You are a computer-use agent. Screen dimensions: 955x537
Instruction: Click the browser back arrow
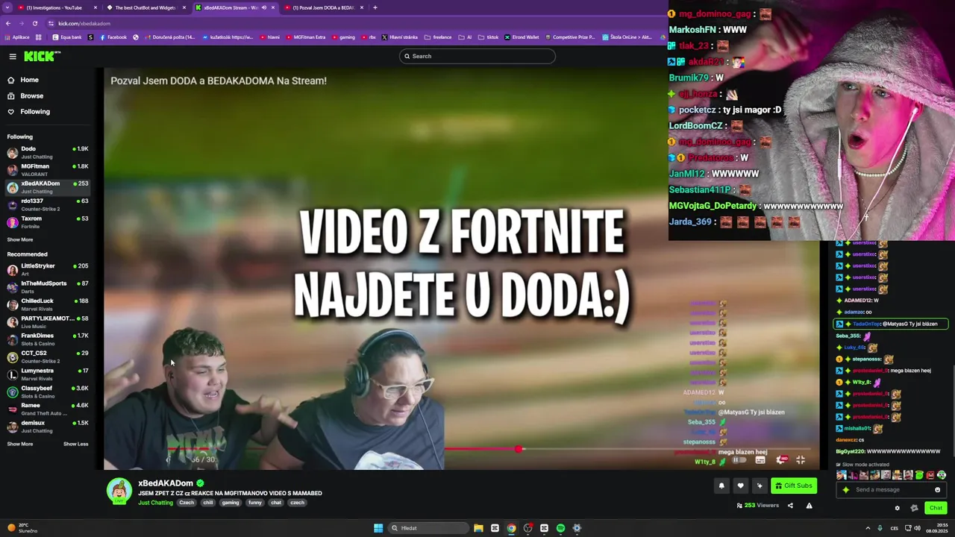click(7, 23)
